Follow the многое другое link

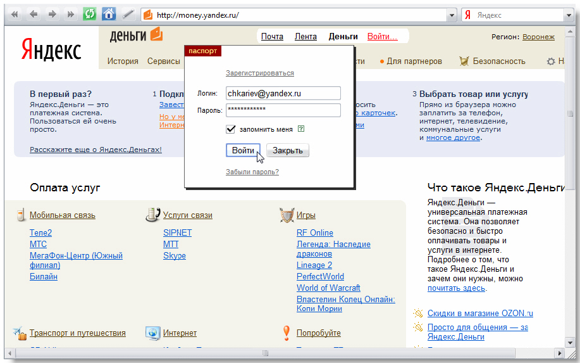point(453,138)
